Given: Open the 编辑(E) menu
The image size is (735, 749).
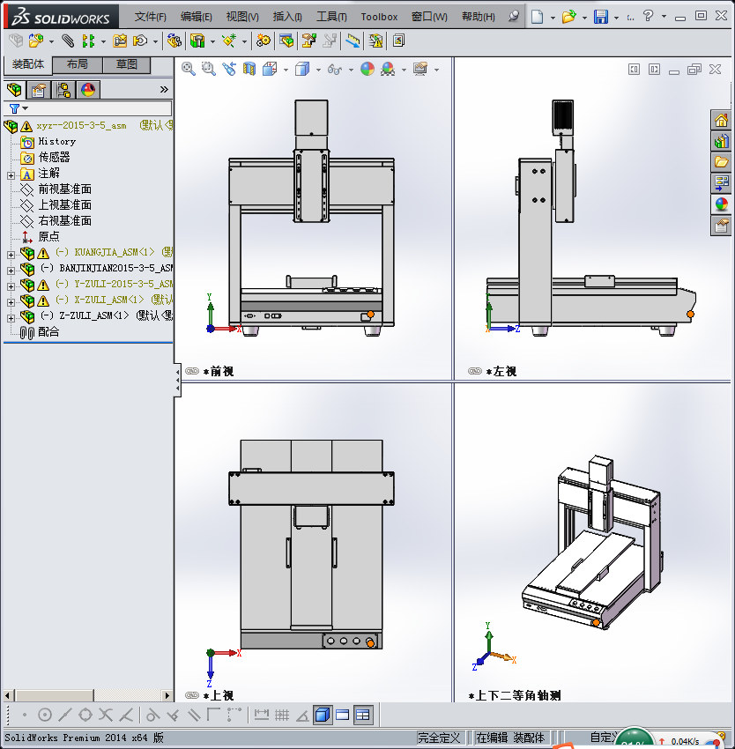Looking at the screenshot, I should 197,17.
